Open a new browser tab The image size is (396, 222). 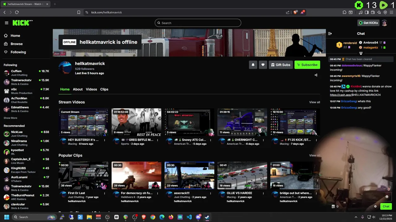click(55, 4)
